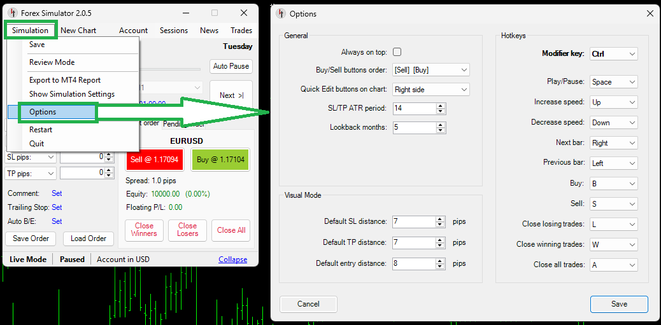661x325 pixels.
Task: Click the Default TP distance input field
Action: (x=413, y=242)
